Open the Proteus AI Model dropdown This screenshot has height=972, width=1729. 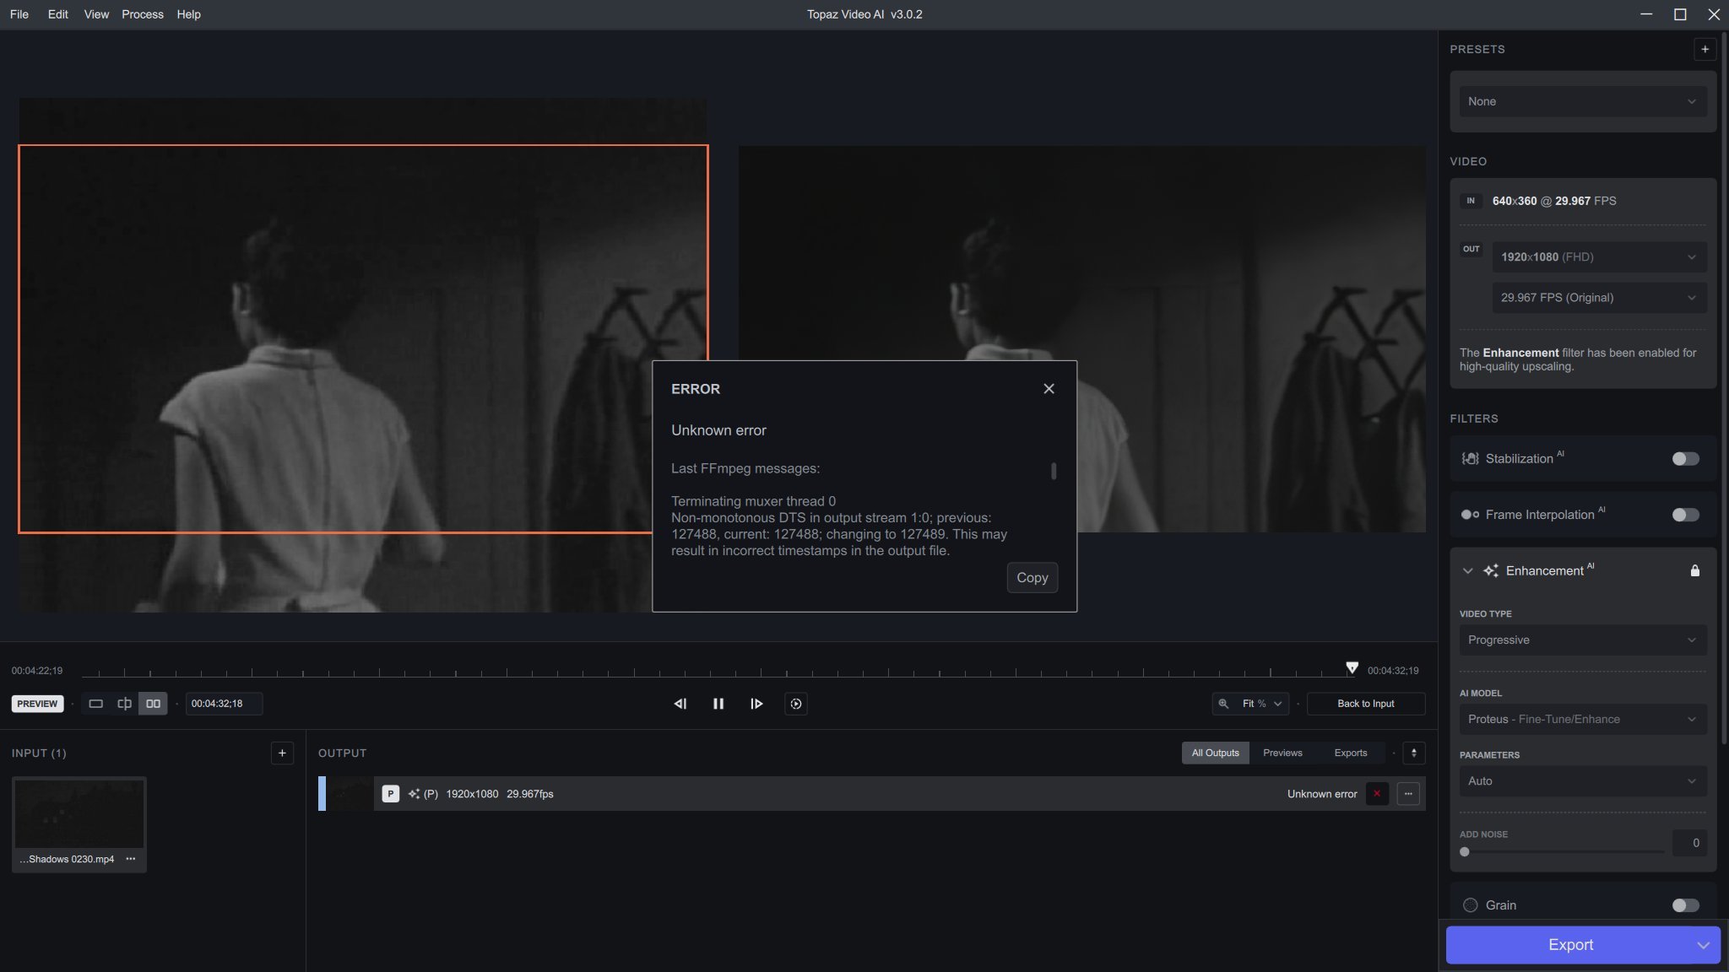(x=1582, y=719)
